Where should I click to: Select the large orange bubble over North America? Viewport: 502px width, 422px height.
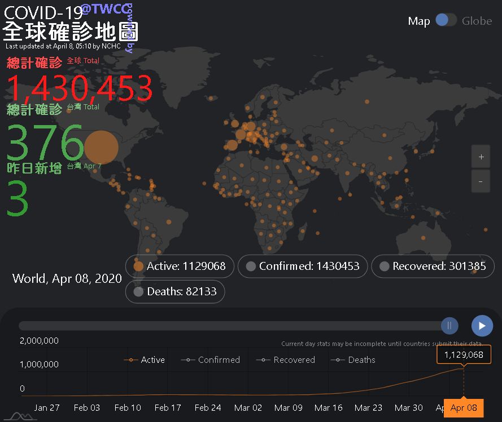[x=102, y=147]
